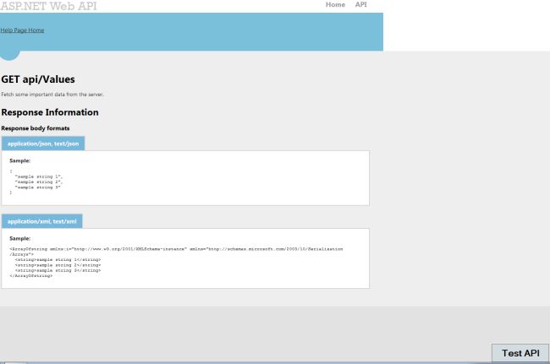The image size is (550, 364).
Task: Open the Home navigation link
Action: tap(335, 4)
